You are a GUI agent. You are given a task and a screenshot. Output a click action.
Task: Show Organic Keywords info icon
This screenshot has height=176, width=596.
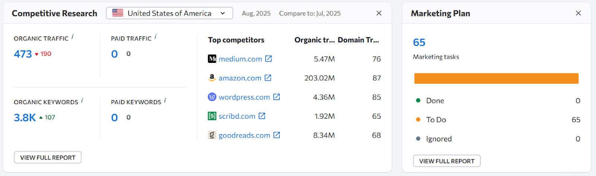pos(82,101)
